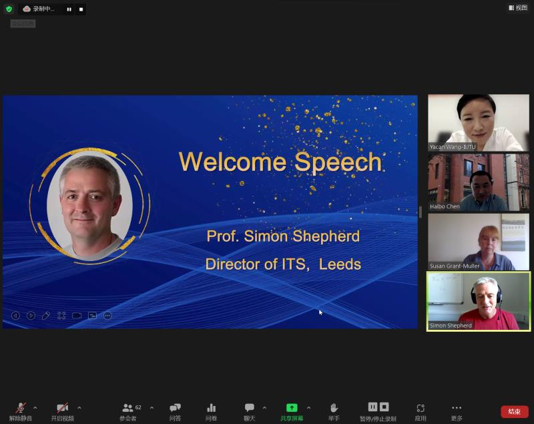Click the 'Yacan Wang-BJTU' name label
The width and height of the screenshot is (534, 424).
pos(453,147)
